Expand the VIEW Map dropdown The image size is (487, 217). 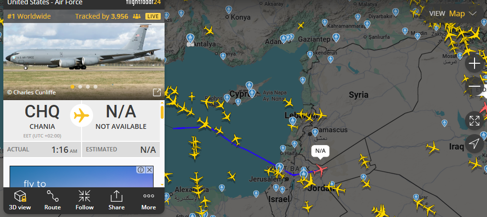point(453,13)
